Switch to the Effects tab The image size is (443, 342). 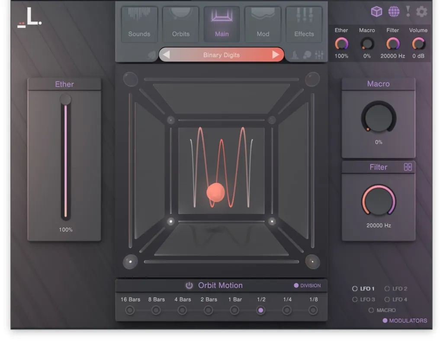304,24
